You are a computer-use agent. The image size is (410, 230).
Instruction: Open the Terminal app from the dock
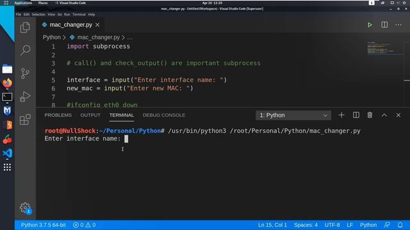pos(7,97)
